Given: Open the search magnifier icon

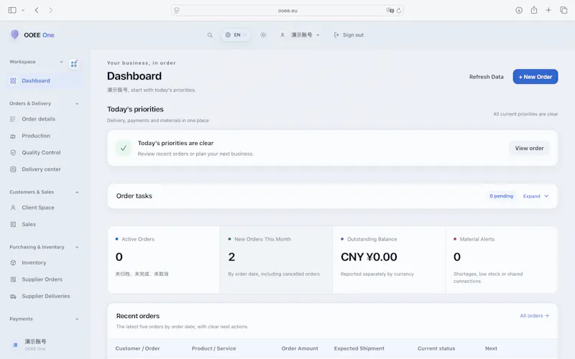Looking at the screenshot, I should click(x=210, y=35).
